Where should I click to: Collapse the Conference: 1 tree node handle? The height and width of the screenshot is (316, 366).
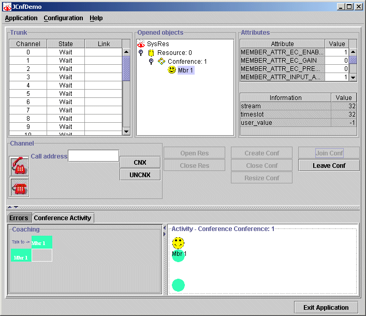[x=151, y=62]
